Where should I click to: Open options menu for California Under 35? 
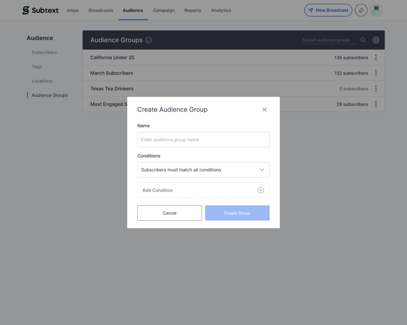pos(375,58)
